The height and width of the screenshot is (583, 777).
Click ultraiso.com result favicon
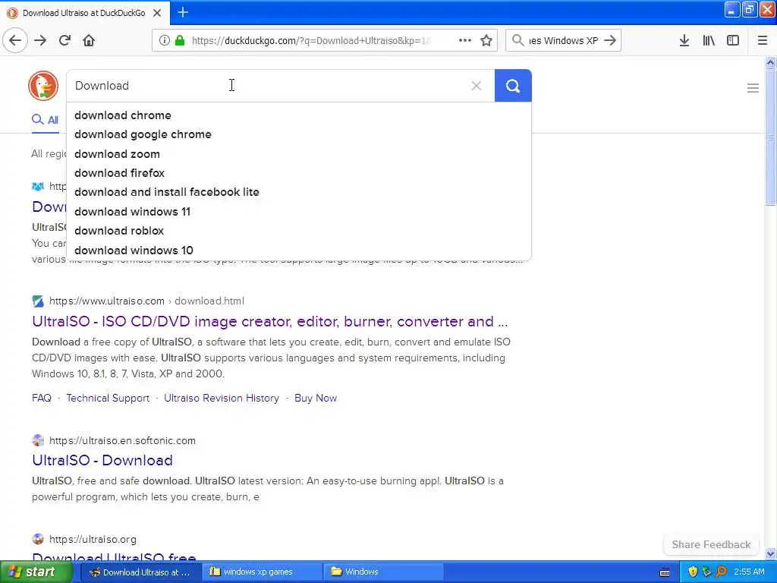[38, 301]
